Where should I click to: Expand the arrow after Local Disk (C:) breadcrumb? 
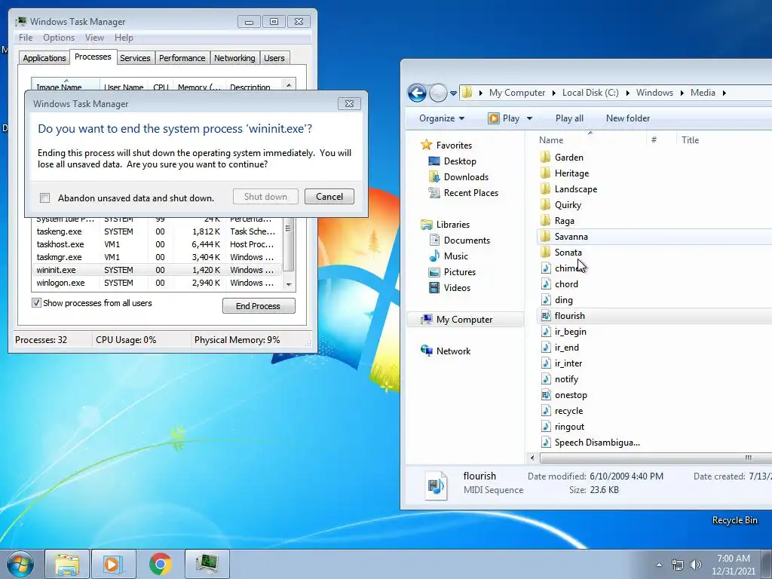point(628,93)
